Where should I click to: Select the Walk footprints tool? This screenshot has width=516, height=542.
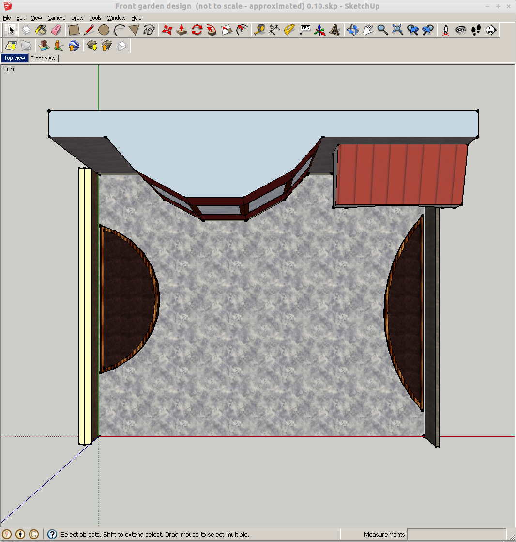pyautogui.click(x=476, y=30)
